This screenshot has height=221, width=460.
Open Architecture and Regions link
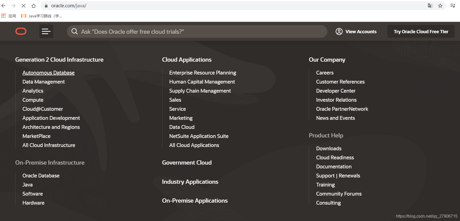pyautogui.click(x=51, y=127)
